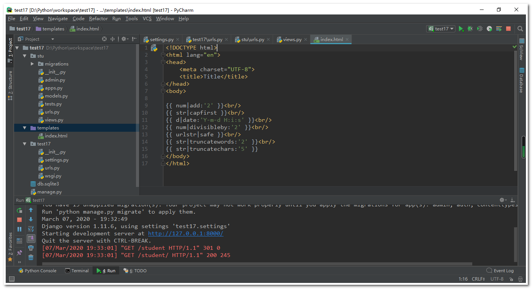This screenshot has height=289, width=532.
Task: Jump up the stack trace with the up arrow
Action: (x=31, y=210)
